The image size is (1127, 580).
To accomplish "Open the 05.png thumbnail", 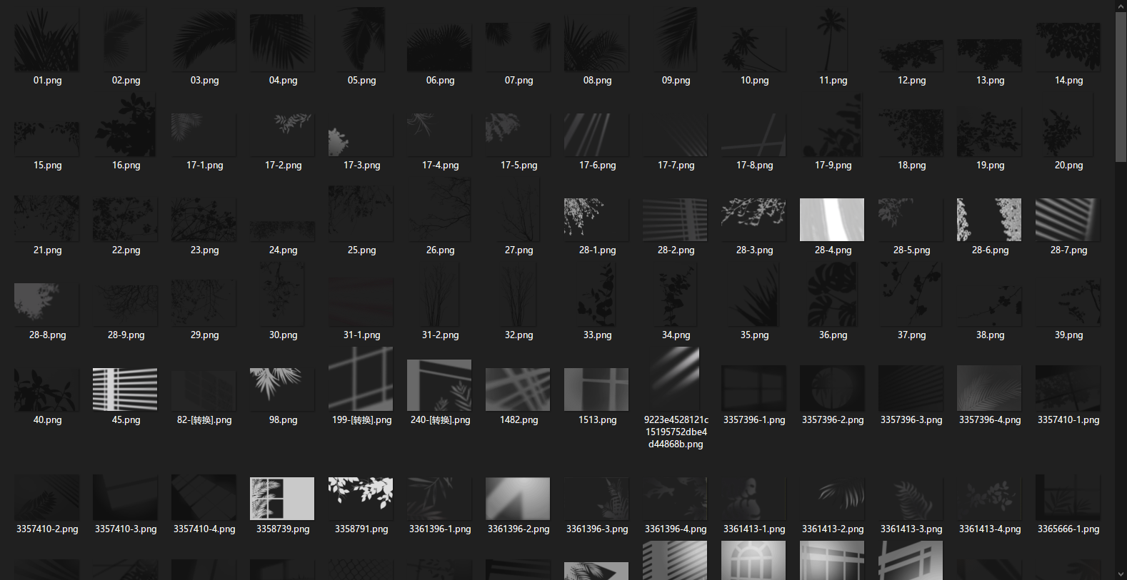I will [361, 40].
